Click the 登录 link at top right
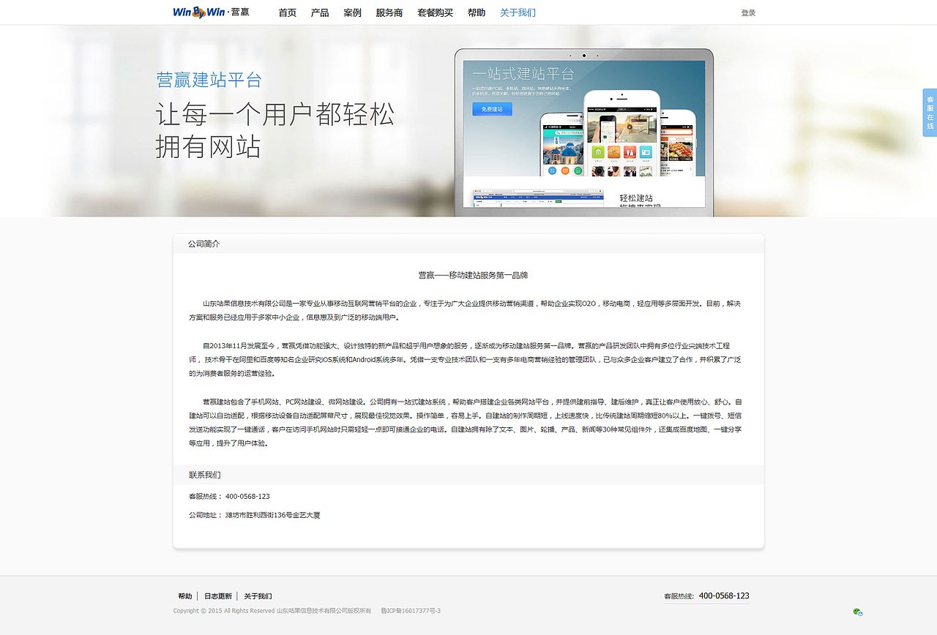Viewport: 937px width, 635px height. point(747,12)
